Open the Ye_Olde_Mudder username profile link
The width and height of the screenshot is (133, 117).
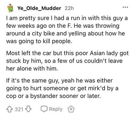click(39, 8)
